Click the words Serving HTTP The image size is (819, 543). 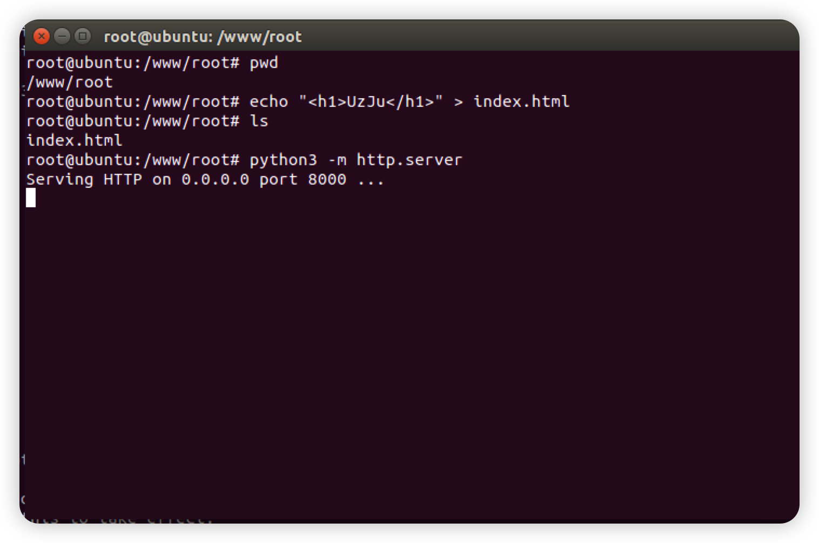click(x=84, y=180)
